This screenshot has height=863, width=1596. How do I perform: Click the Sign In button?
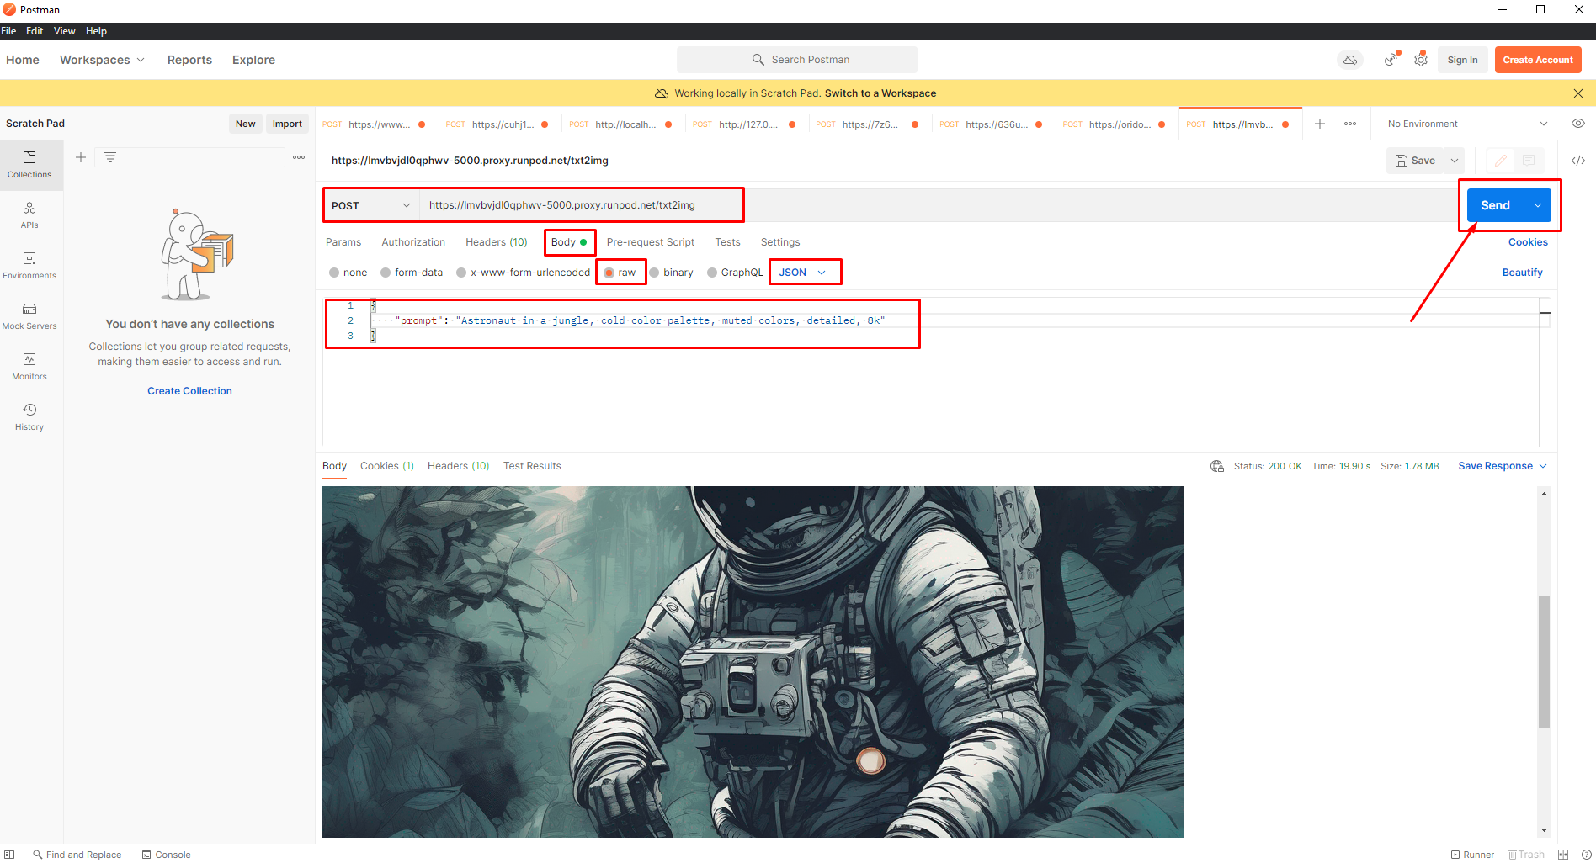coord(1462,60)
